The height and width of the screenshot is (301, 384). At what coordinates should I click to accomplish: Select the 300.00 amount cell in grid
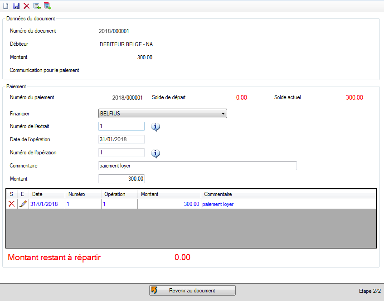click(170, 204)
